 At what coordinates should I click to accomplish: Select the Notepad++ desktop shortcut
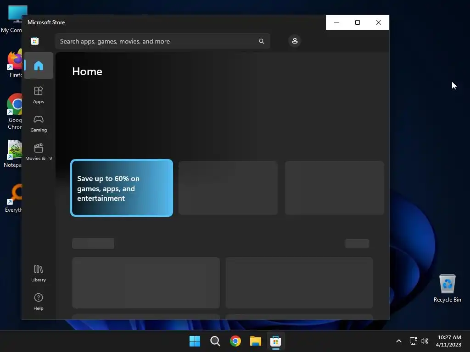(x=13, y=154)
